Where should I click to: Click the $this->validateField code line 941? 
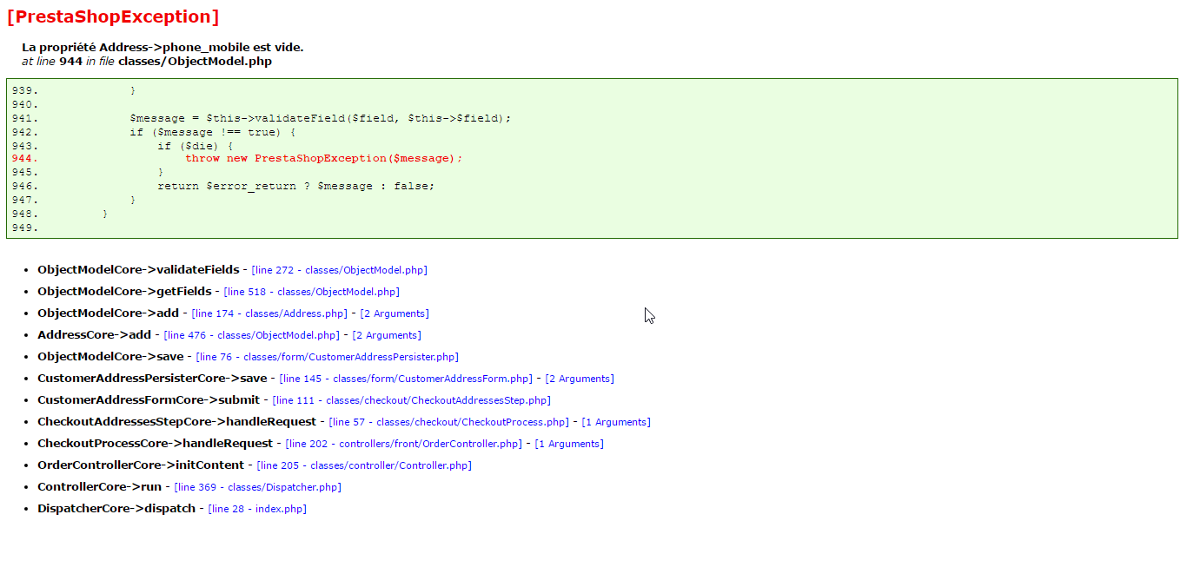[321, 118]
